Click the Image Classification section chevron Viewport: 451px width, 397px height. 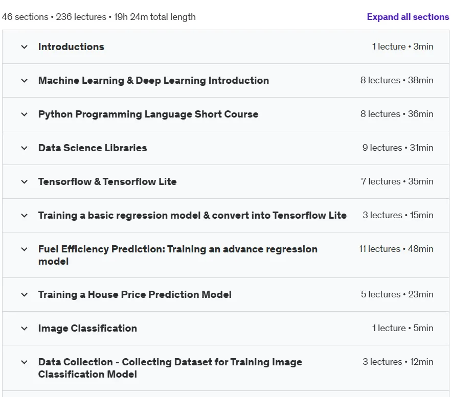[x=25, y=329]
